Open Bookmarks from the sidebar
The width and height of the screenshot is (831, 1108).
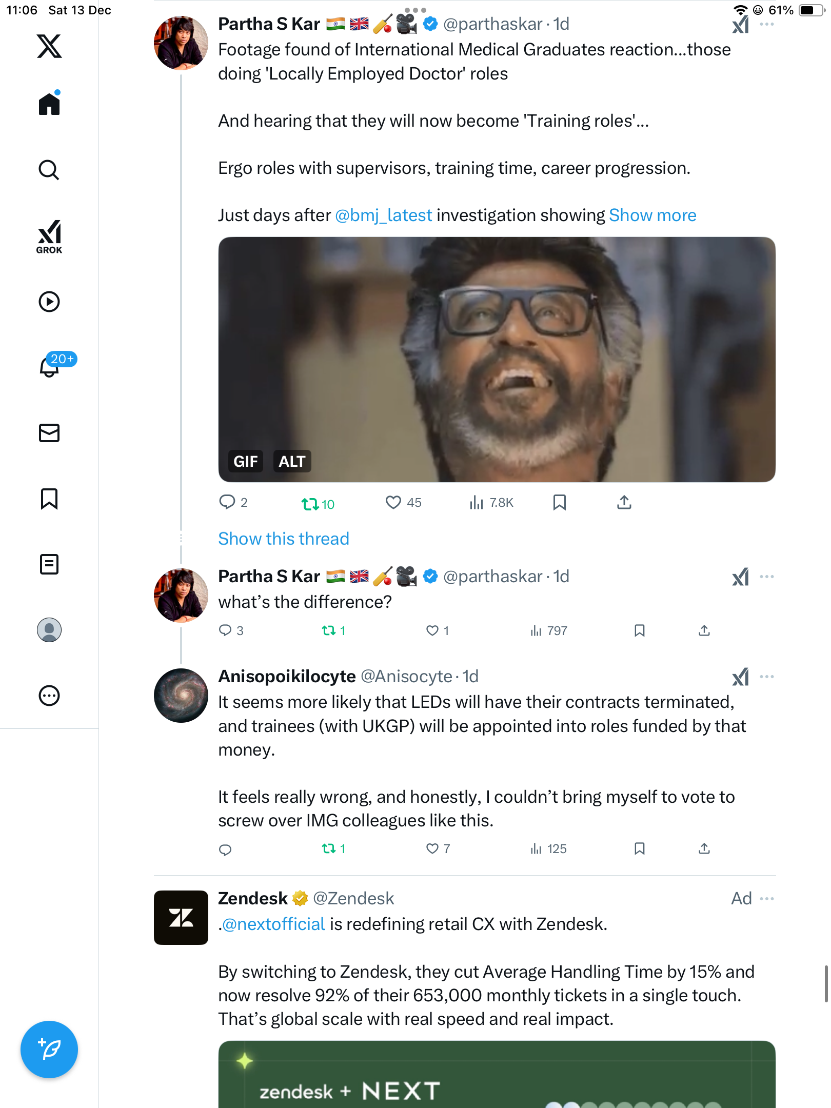(49, 499)
